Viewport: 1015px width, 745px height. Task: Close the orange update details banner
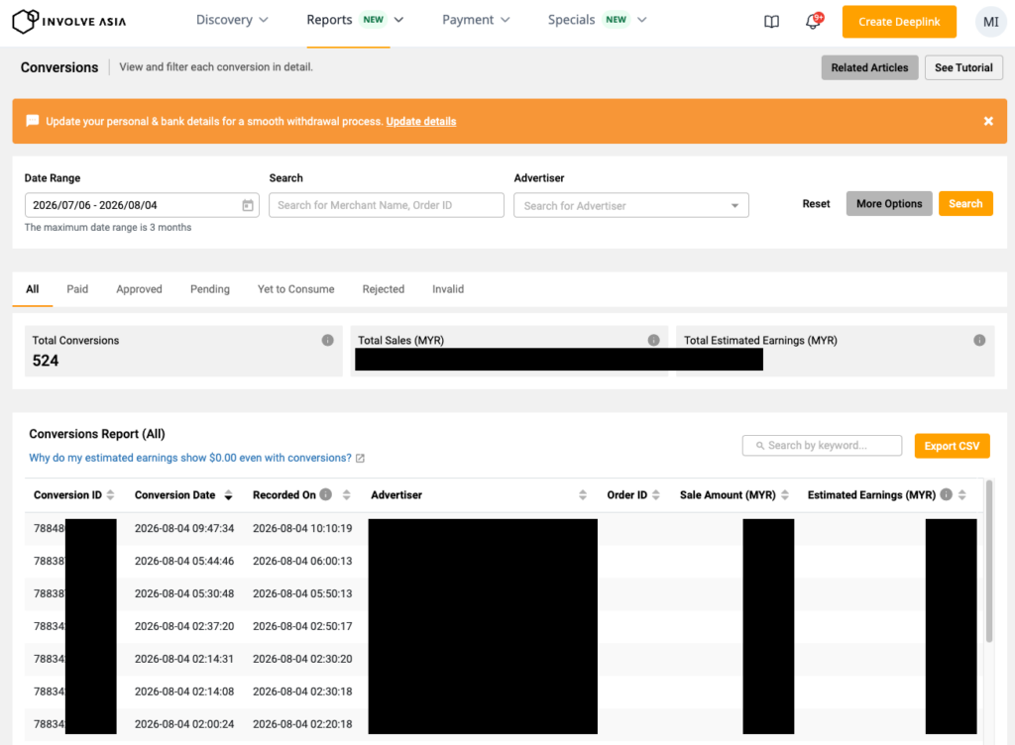pyautogui.click(x=988, y=121)
